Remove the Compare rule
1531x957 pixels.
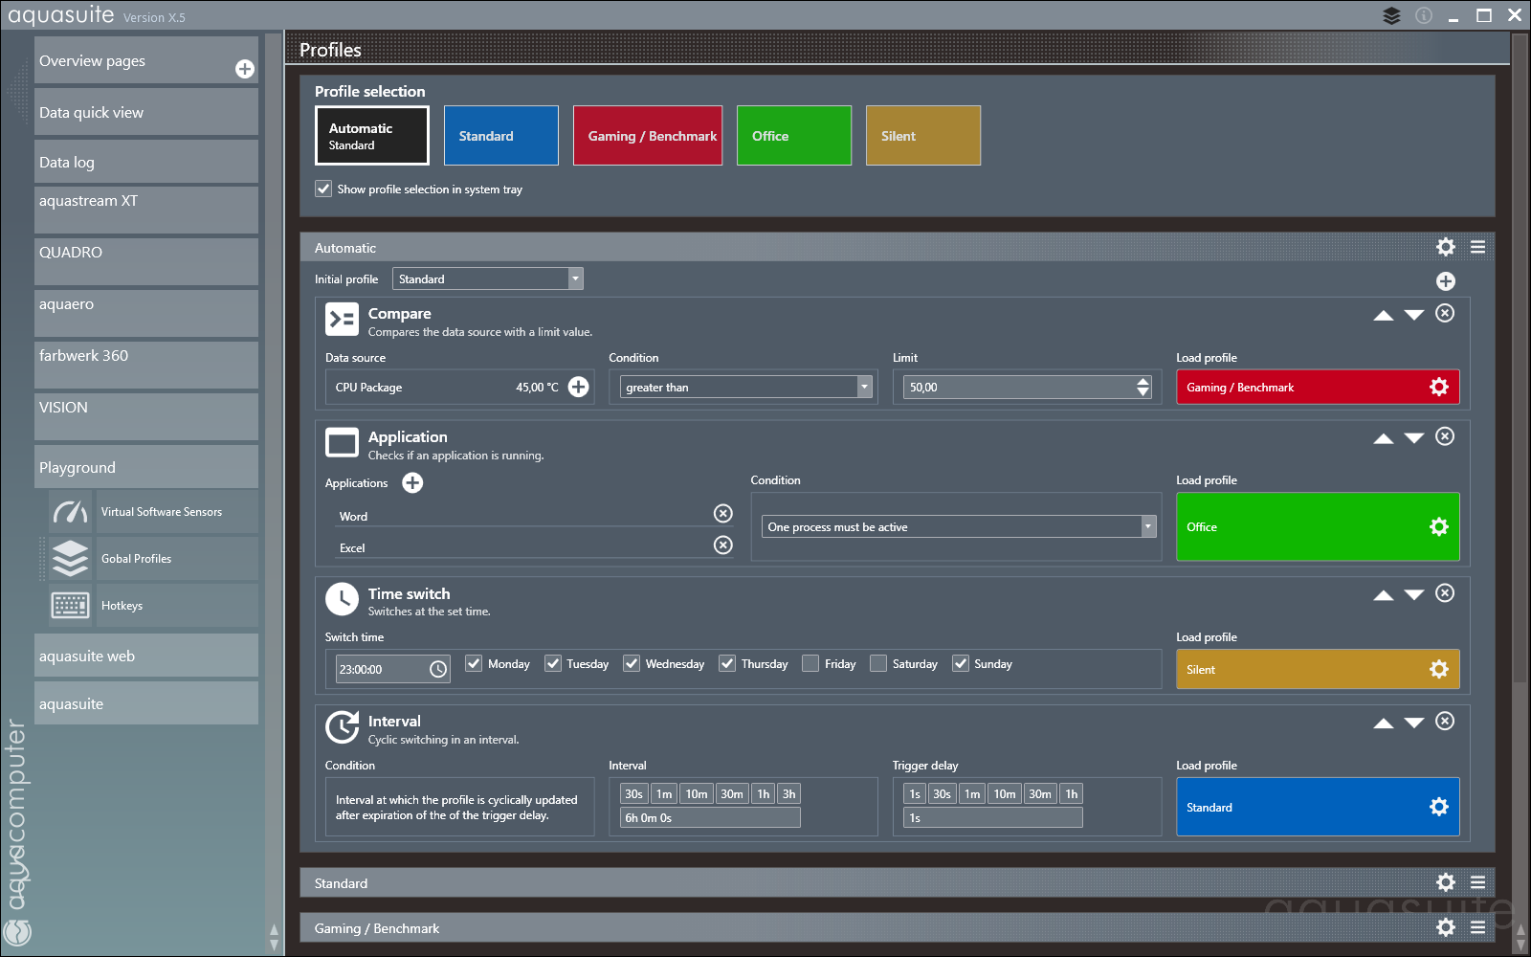[1445, 313]
